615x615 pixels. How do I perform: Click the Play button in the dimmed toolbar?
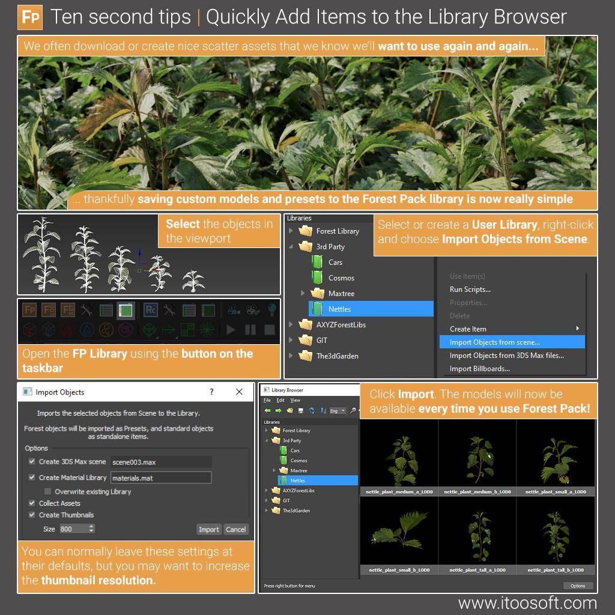tap(231, 330)
